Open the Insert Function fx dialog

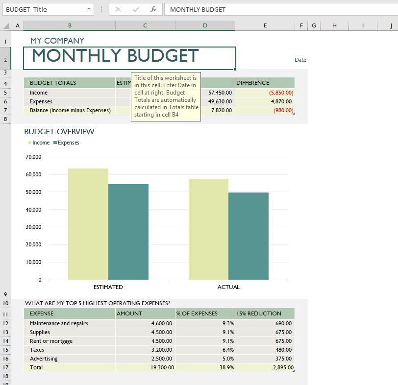click(x=153, y=10)
